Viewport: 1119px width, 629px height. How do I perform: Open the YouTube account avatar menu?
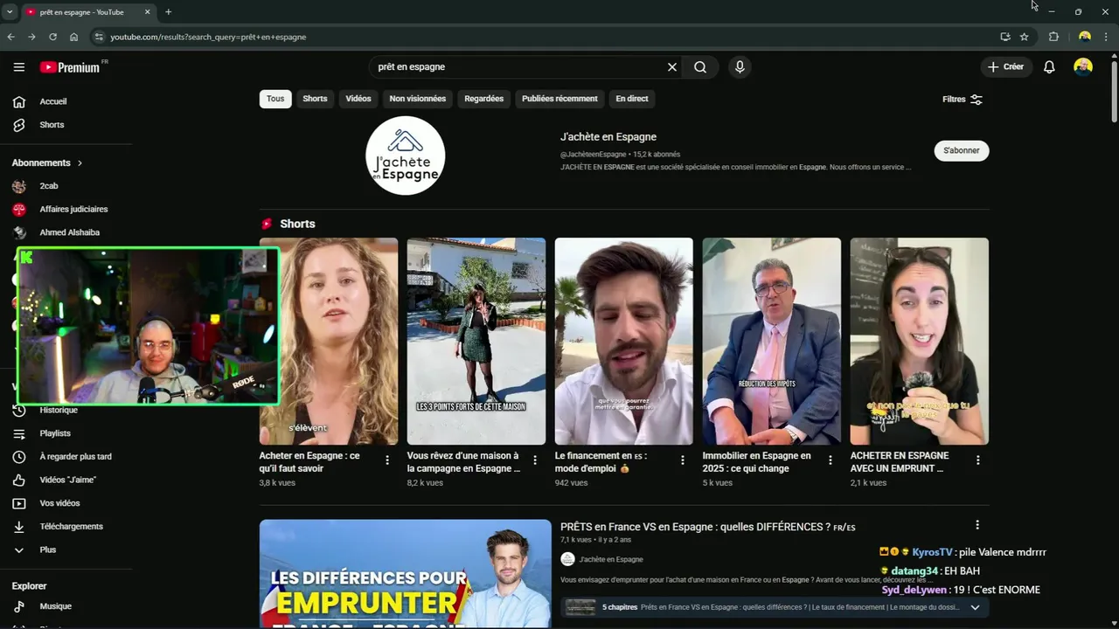[1083, 67]
